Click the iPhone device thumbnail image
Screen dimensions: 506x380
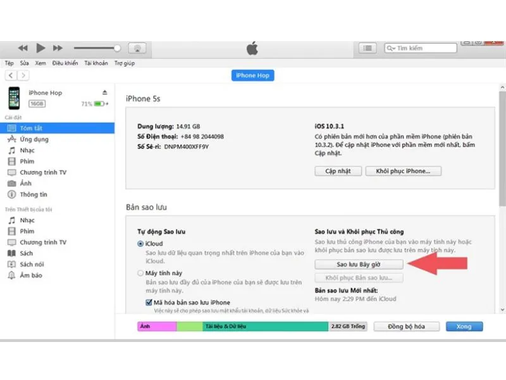click(14, 98)
